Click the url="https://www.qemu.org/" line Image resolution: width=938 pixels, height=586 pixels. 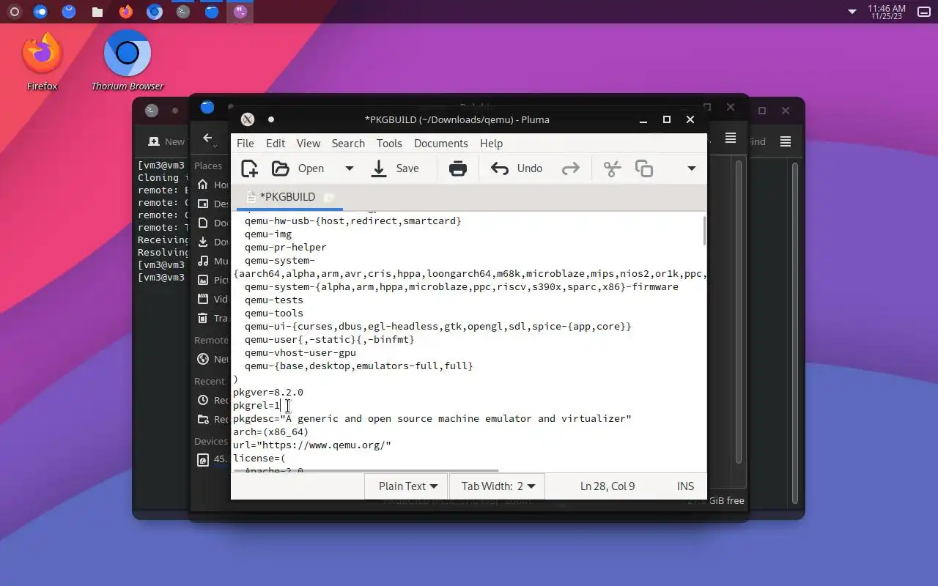click(312, 445)
